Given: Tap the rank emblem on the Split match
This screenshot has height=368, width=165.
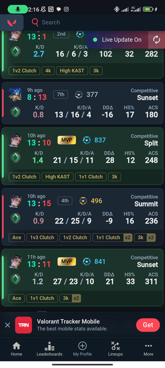Looking at the screenshot, I should (x=16, y=157).
